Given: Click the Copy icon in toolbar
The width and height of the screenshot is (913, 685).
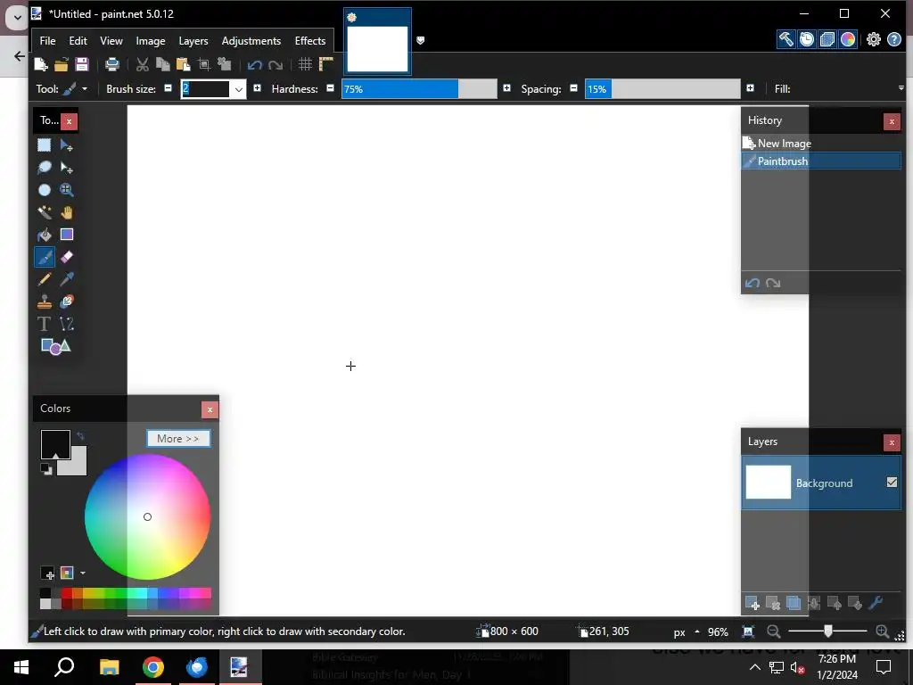Looking at the screenshot, I should click(x=162, y=64).
